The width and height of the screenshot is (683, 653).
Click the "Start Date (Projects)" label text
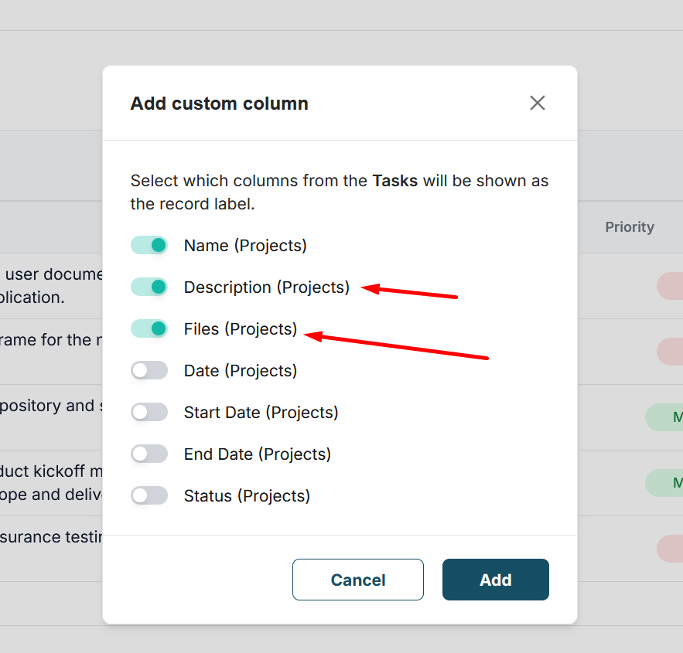click(x=261, y=413)
